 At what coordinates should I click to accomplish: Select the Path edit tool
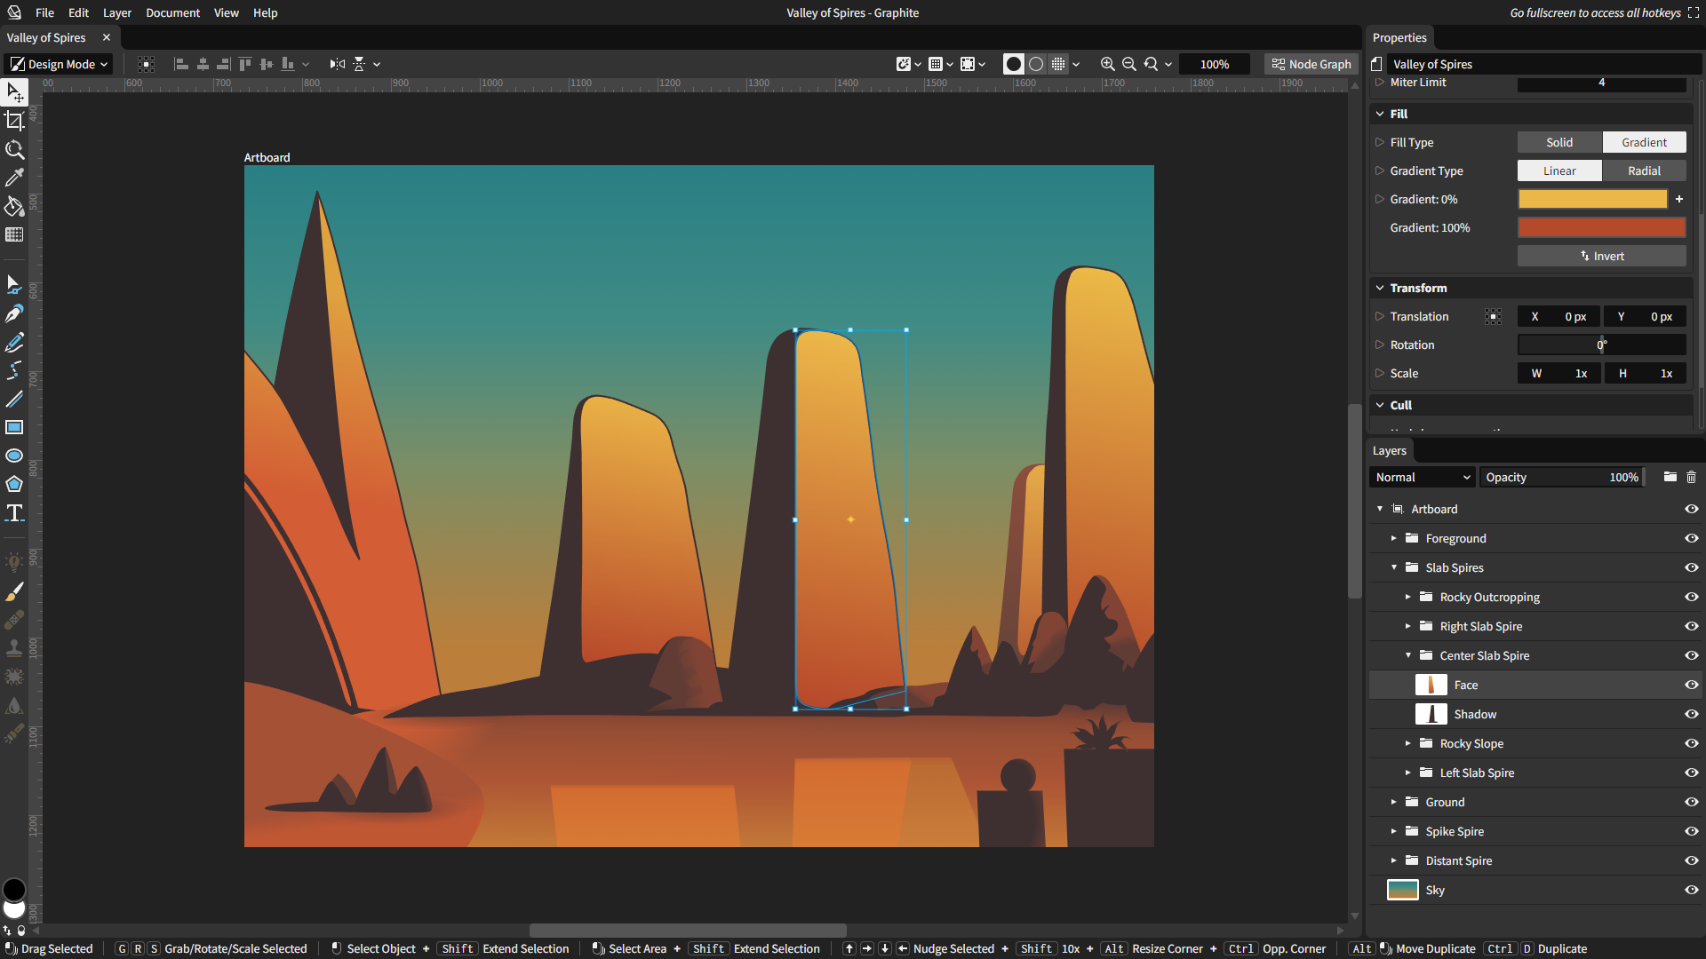[15, 284]
